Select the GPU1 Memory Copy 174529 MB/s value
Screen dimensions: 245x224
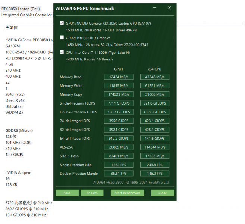point(119,94)
